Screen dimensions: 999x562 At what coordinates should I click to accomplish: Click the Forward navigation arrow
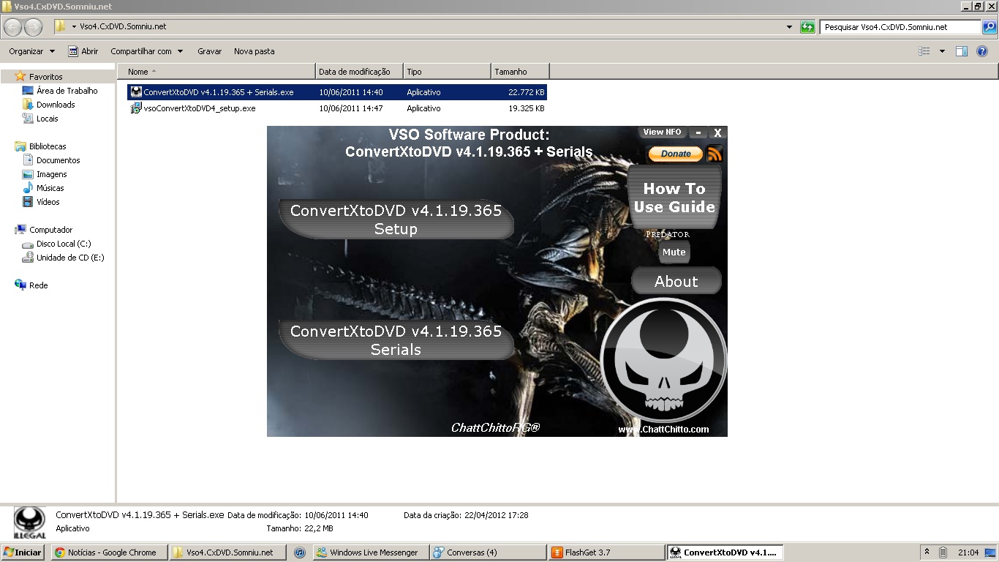[x=33, y=27]
